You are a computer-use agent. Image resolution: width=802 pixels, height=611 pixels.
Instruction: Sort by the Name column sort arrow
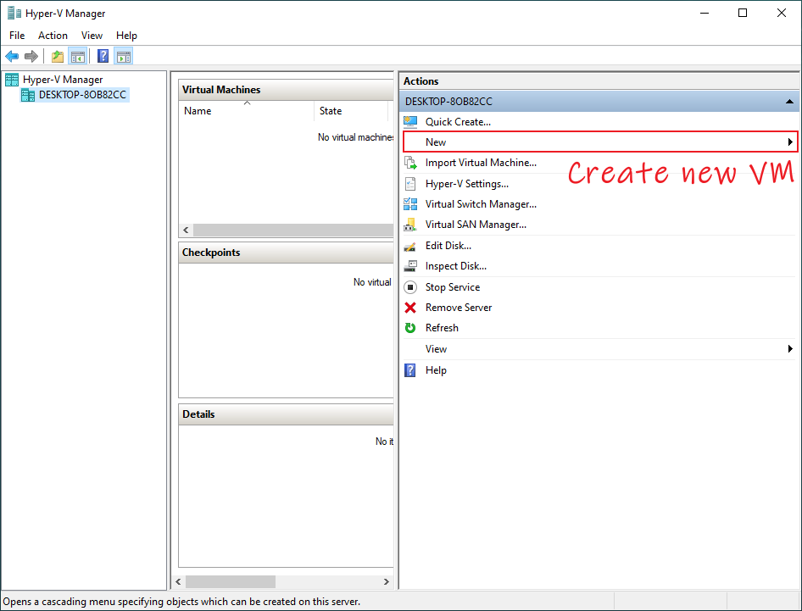(x=247, y=103)
